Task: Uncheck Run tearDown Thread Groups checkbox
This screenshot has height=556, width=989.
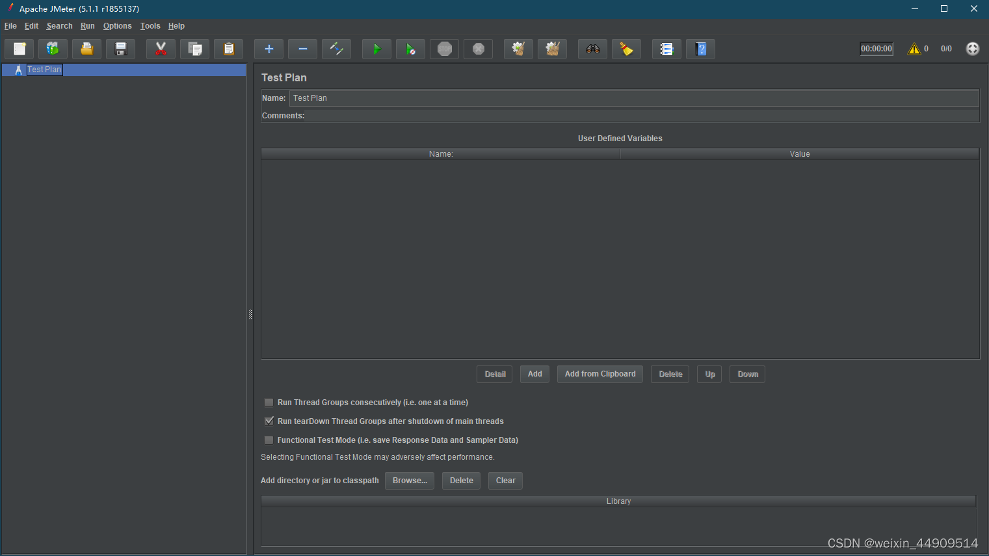Action: click(269, 421)
